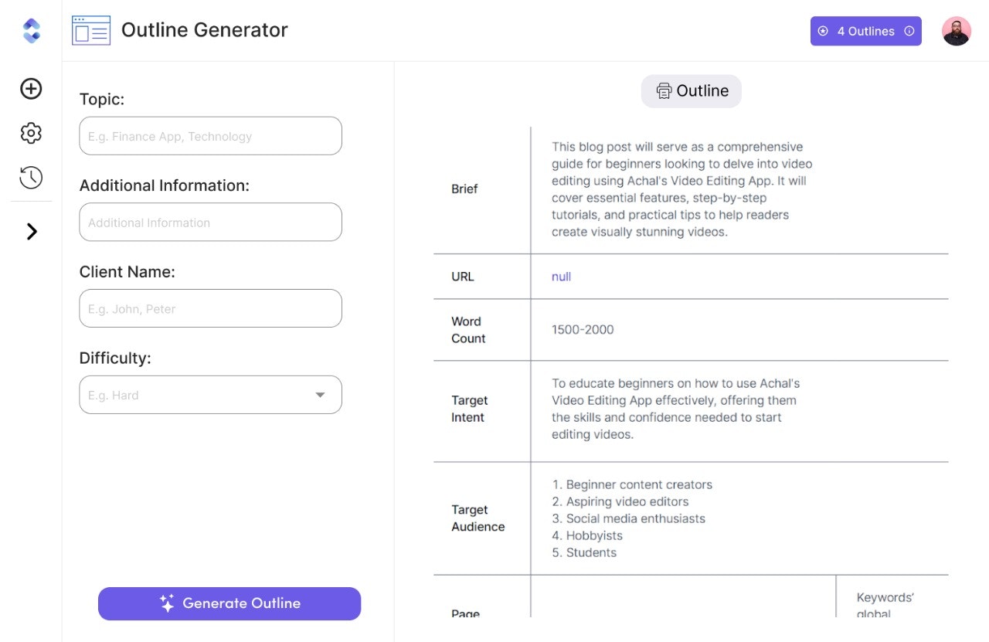The image size is (989, 642).
Task: Click Outline Generator window icon in header
Action: click(x=91, y=31)
